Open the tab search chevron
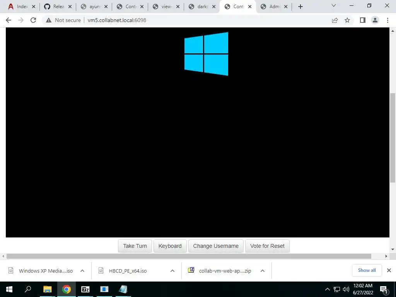 point(334,5)
